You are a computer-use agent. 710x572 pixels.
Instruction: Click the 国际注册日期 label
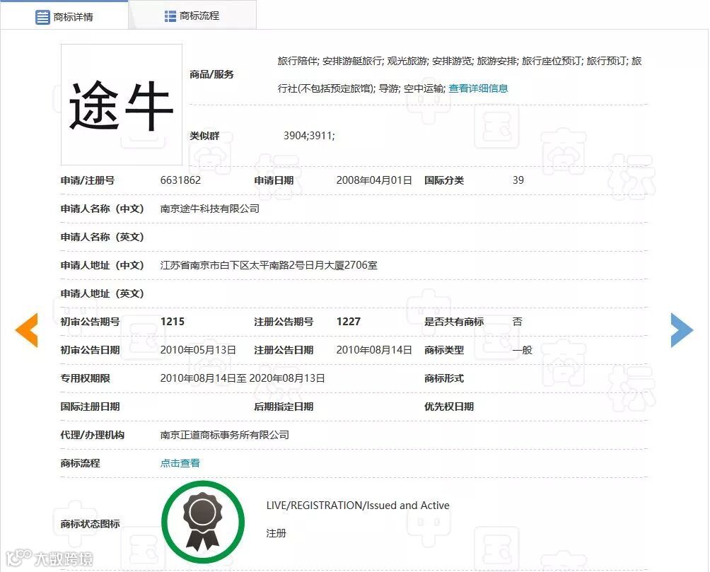[90, 407]
